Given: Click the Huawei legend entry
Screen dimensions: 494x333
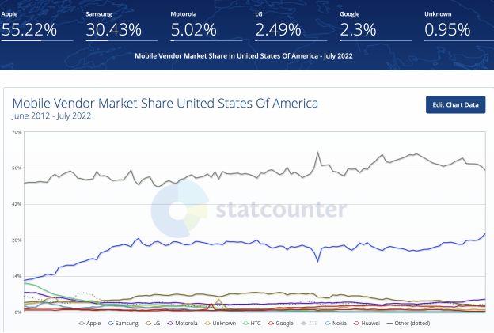Looking at the screenshot, I should pos(367,324).
